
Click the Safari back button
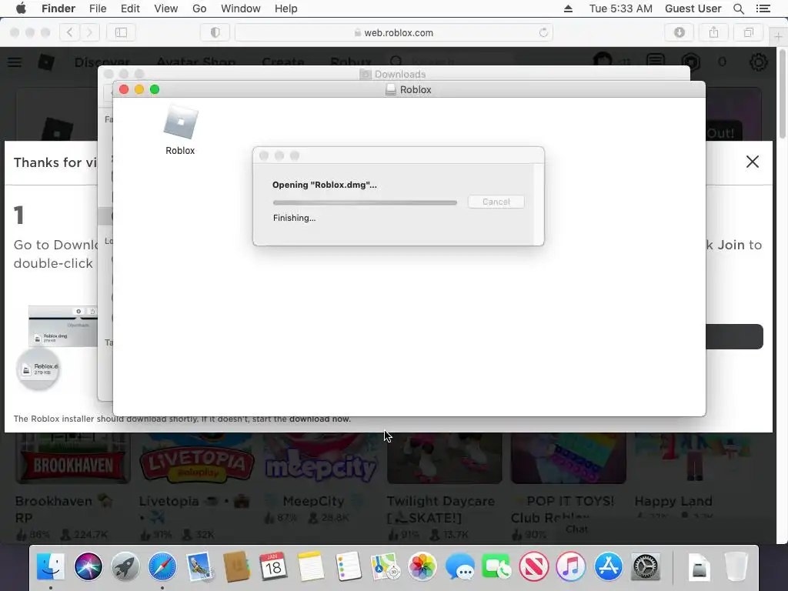69,32
